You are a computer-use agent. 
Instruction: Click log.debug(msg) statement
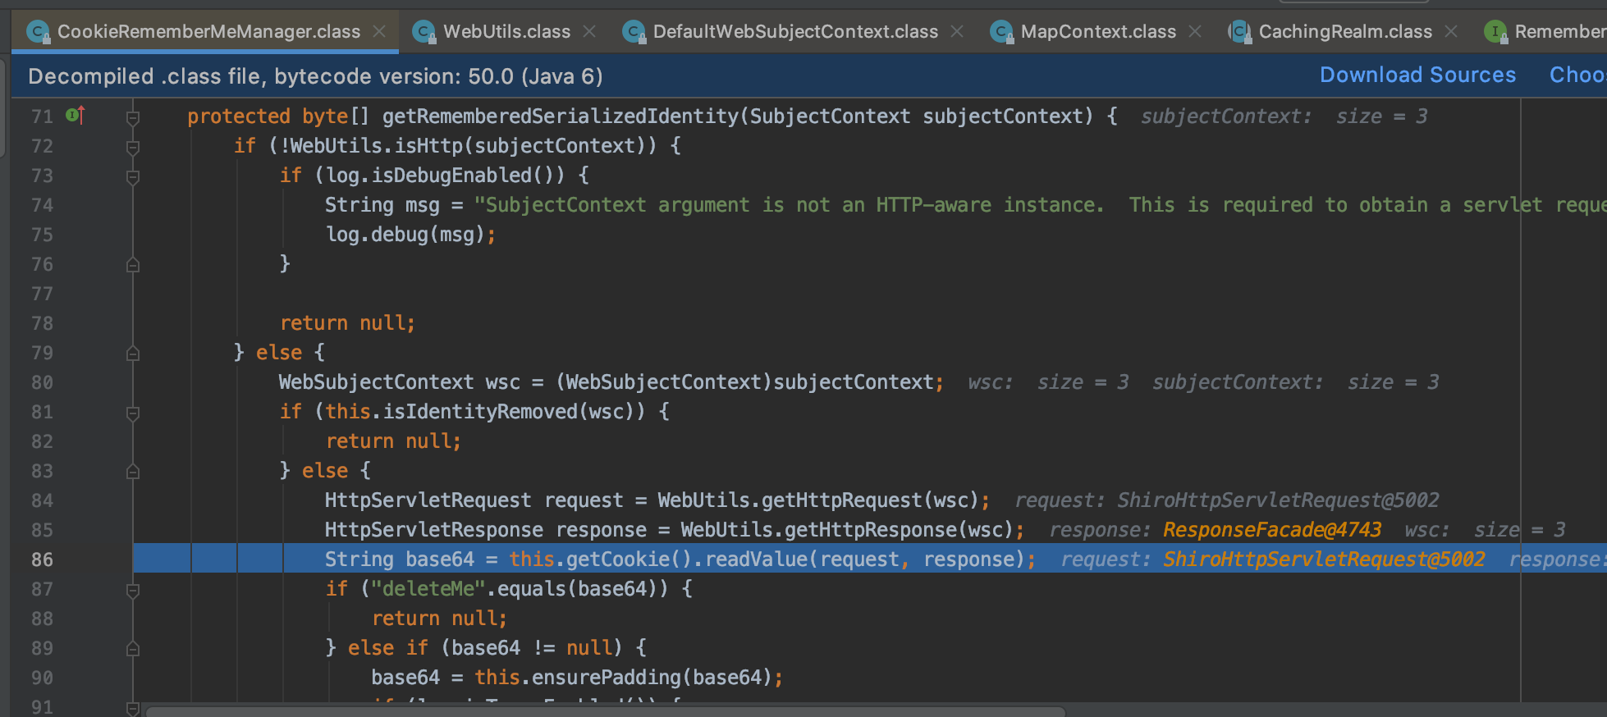coord(410,235)
